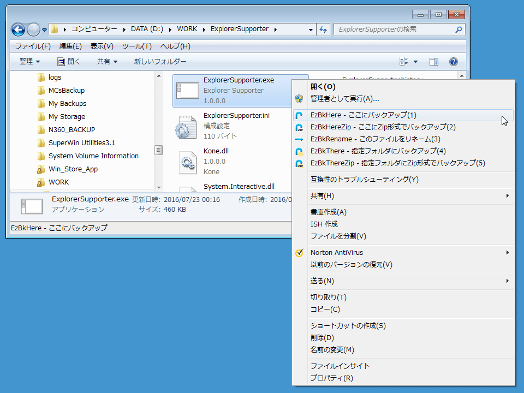Click the Back navigation arrow button
524x393 pixels.
(18, 29)
